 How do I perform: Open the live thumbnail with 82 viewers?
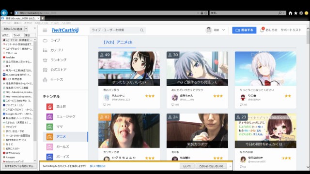click(129, 130)
